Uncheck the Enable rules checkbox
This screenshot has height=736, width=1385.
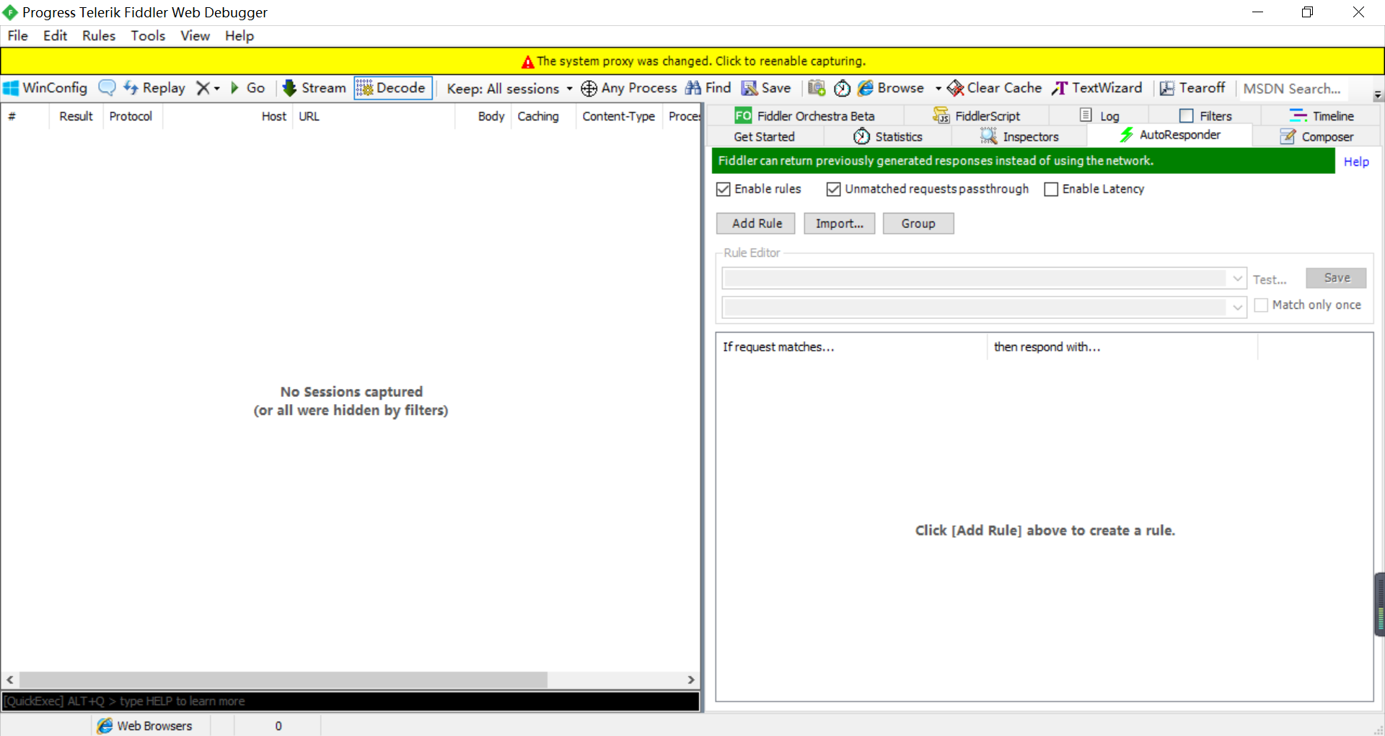[724, 189]
